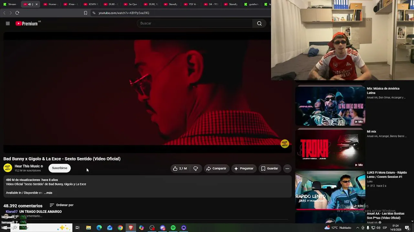Open File Explorer from taskbar

coord(88,228)
